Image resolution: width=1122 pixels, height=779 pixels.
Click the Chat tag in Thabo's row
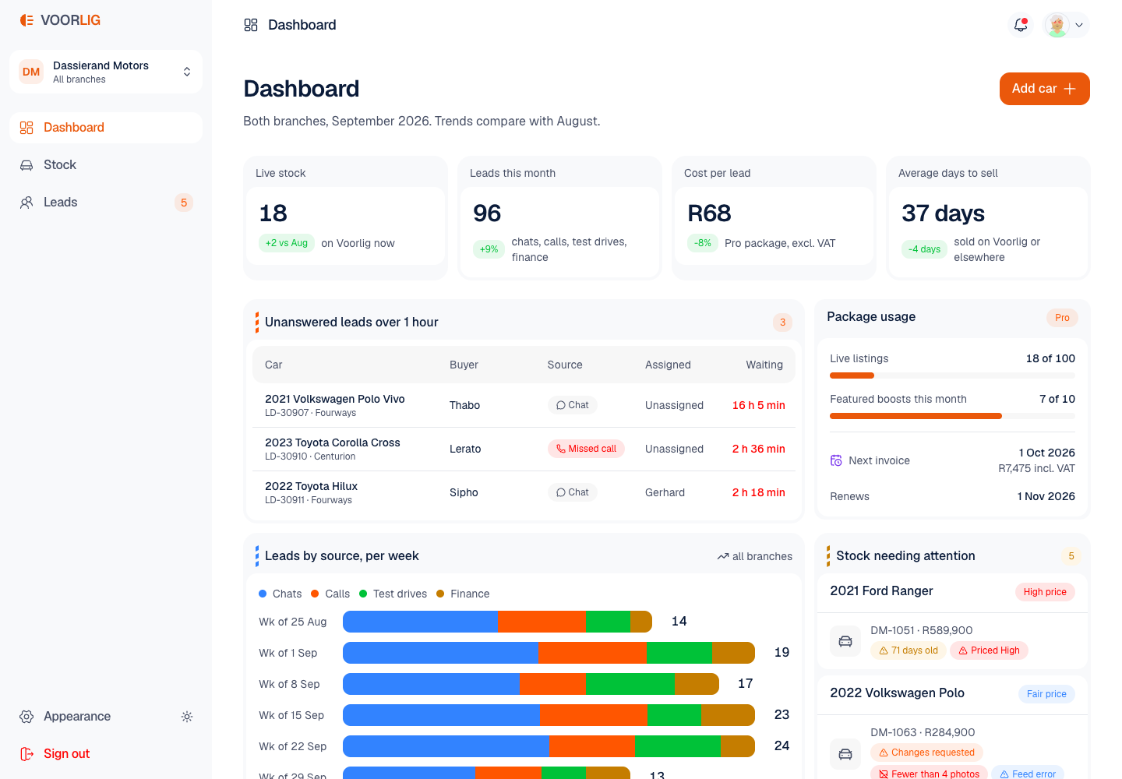click(573, 405)
